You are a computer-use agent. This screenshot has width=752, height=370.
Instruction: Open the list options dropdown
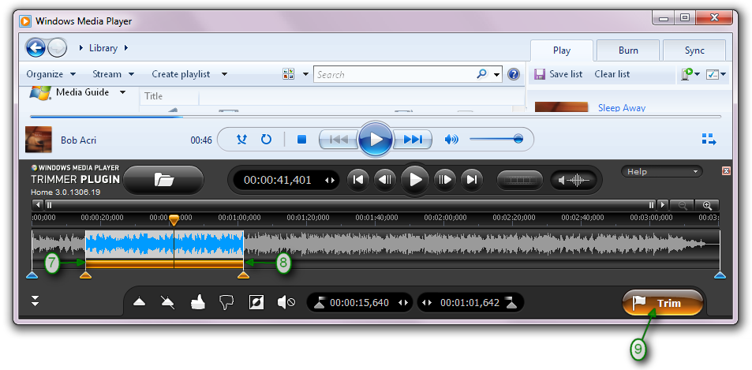(717, 74)
